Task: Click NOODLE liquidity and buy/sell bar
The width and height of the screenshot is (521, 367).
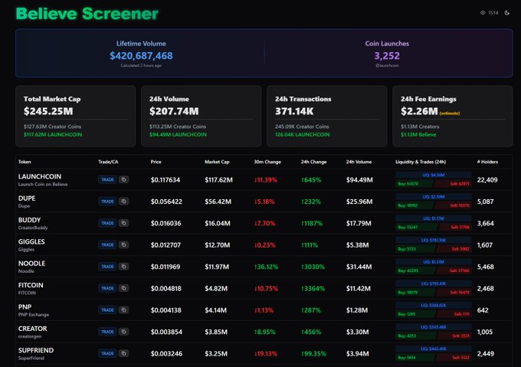Action: tap(434, 266)
